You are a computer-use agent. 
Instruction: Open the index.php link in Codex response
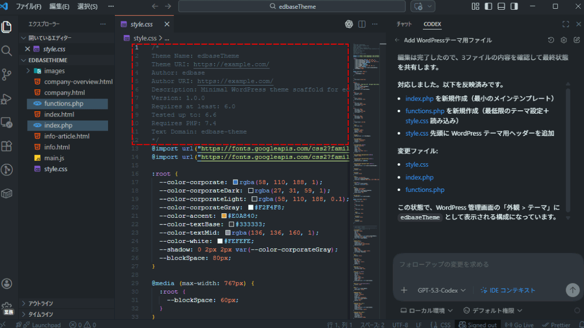click(x=419, y=99)
